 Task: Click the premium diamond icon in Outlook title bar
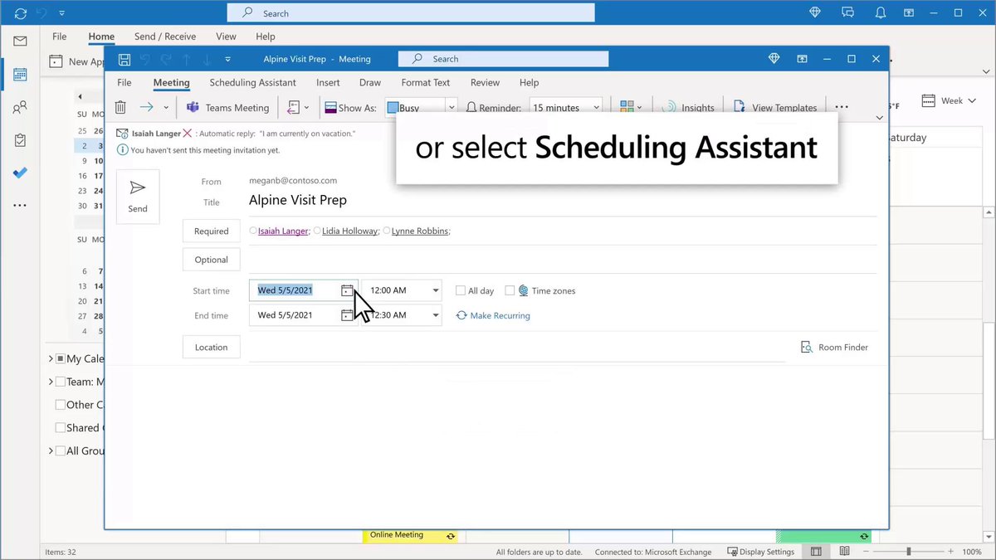pos(816,12)
